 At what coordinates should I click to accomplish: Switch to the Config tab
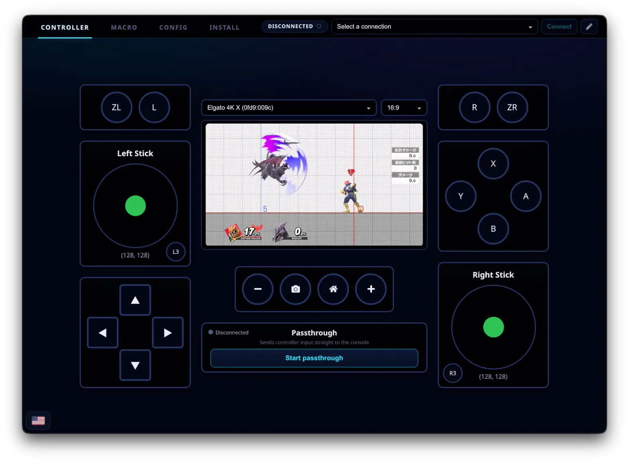pos(174,27)
